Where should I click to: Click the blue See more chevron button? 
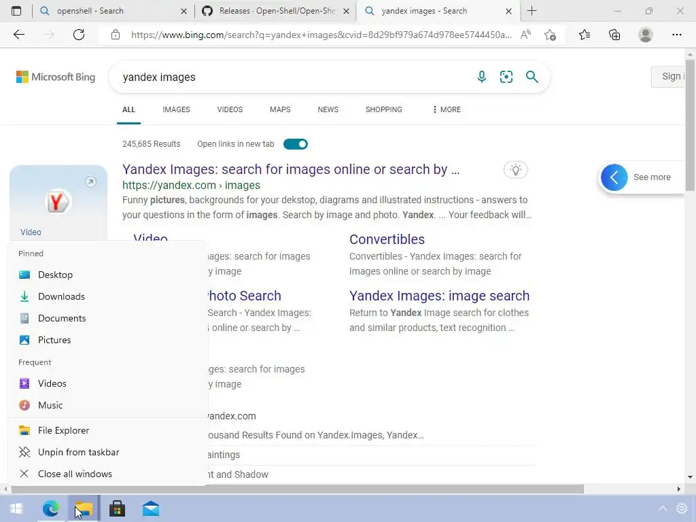point(614,177)
